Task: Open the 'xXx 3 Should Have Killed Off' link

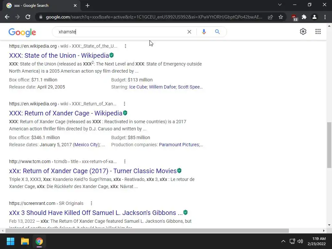Action: click(96, 213)
